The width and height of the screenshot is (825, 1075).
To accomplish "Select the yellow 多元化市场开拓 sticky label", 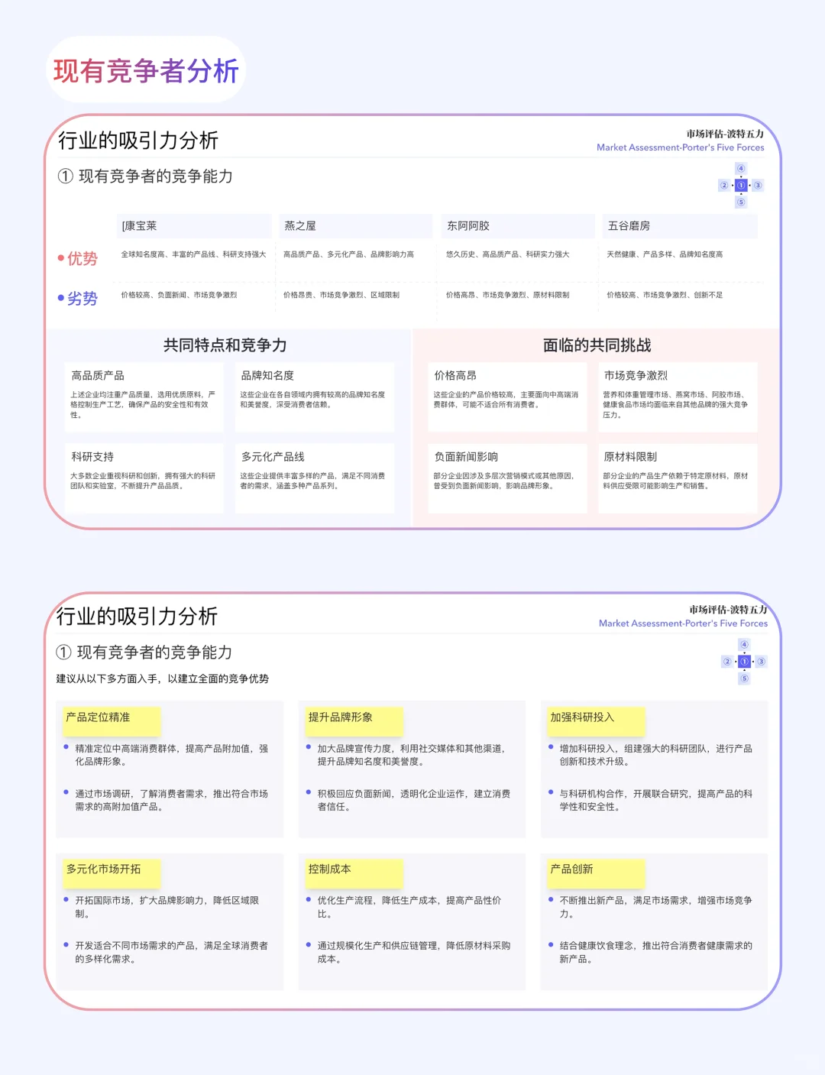I will click(x=112, y=873).
